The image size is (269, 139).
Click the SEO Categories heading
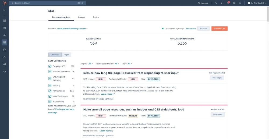tap(57, 61)
